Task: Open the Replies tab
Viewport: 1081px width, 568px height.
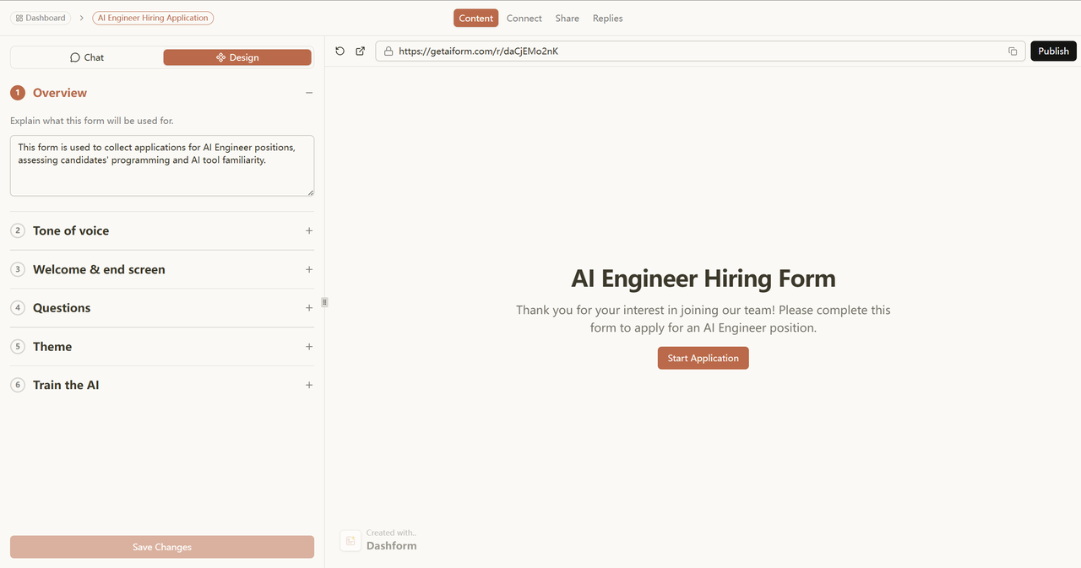Action: 608,18
